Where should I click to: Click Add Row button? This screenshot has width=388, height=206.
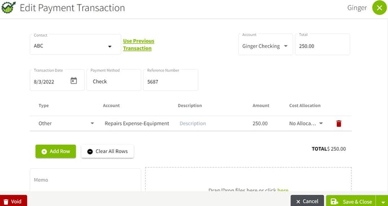pos(56,151)
